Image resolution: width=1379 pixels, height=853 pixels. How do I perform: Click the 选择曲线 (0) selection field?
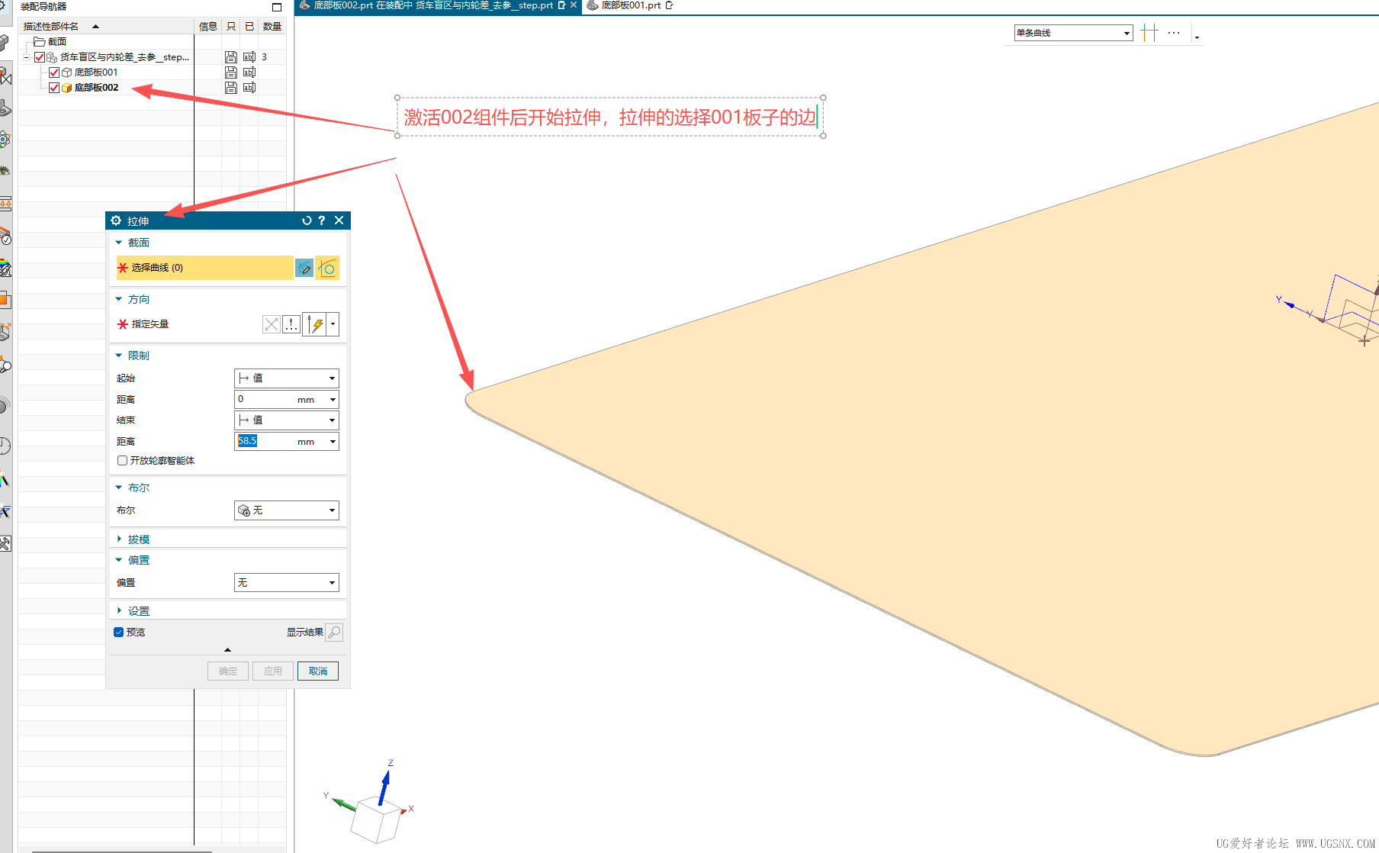(204, 268)
